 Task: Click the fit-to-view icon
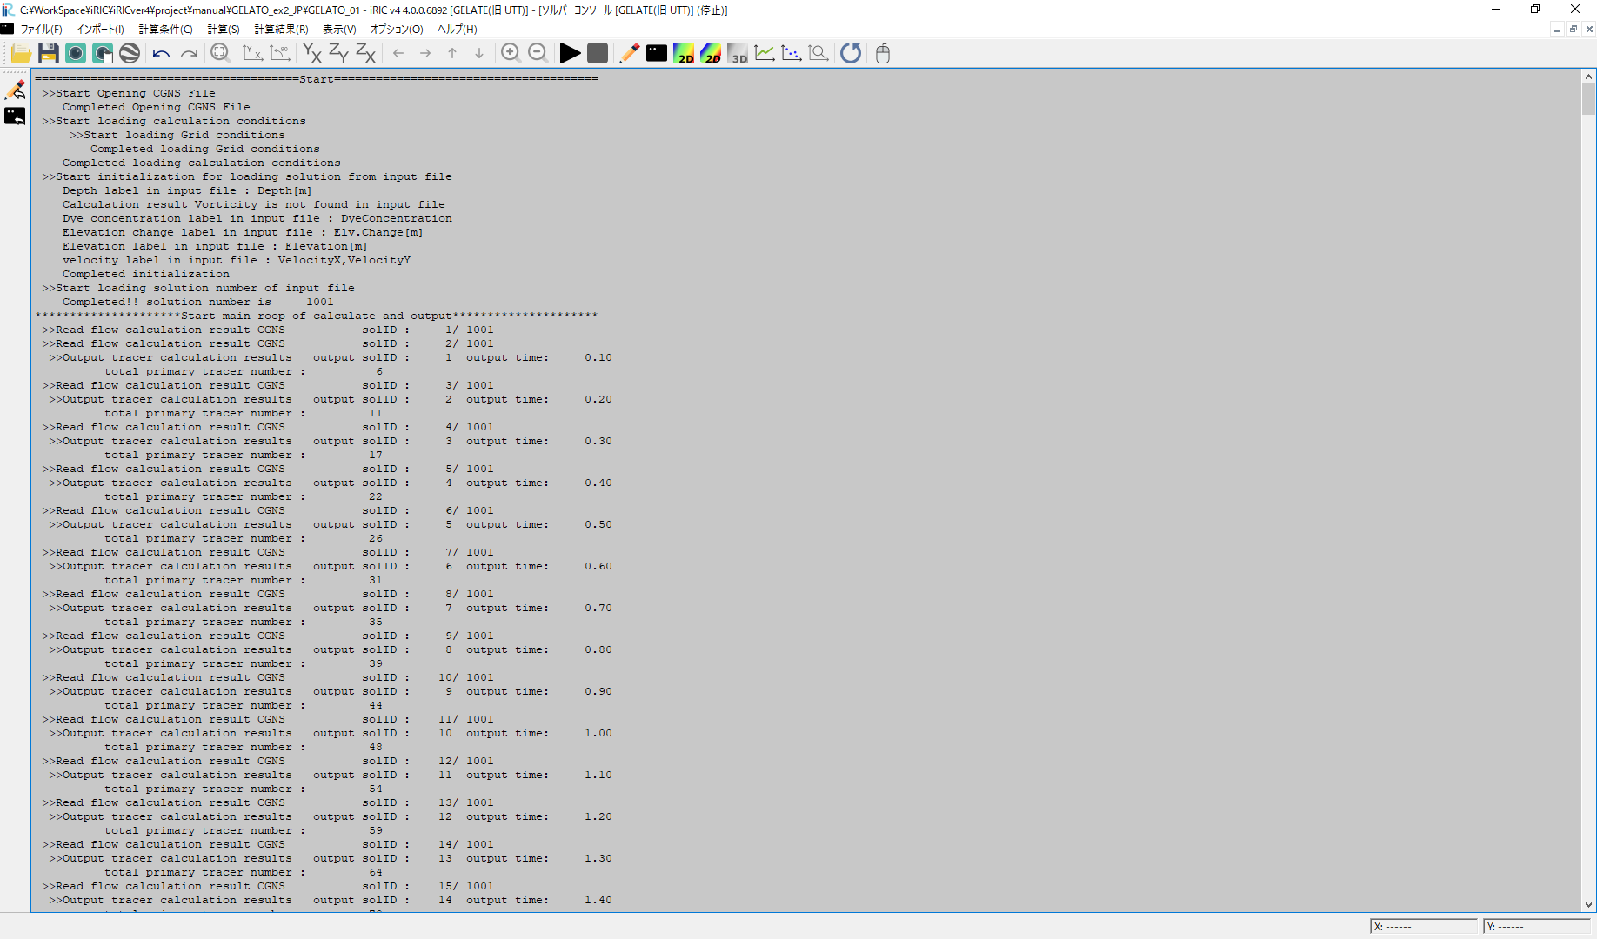(220, 54)
